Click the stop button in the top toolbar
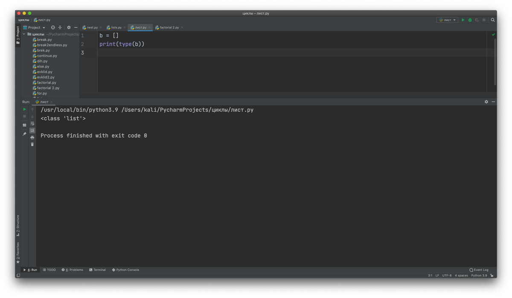Image resolution: width=512 pixels, height=298 pixels. 484,20
